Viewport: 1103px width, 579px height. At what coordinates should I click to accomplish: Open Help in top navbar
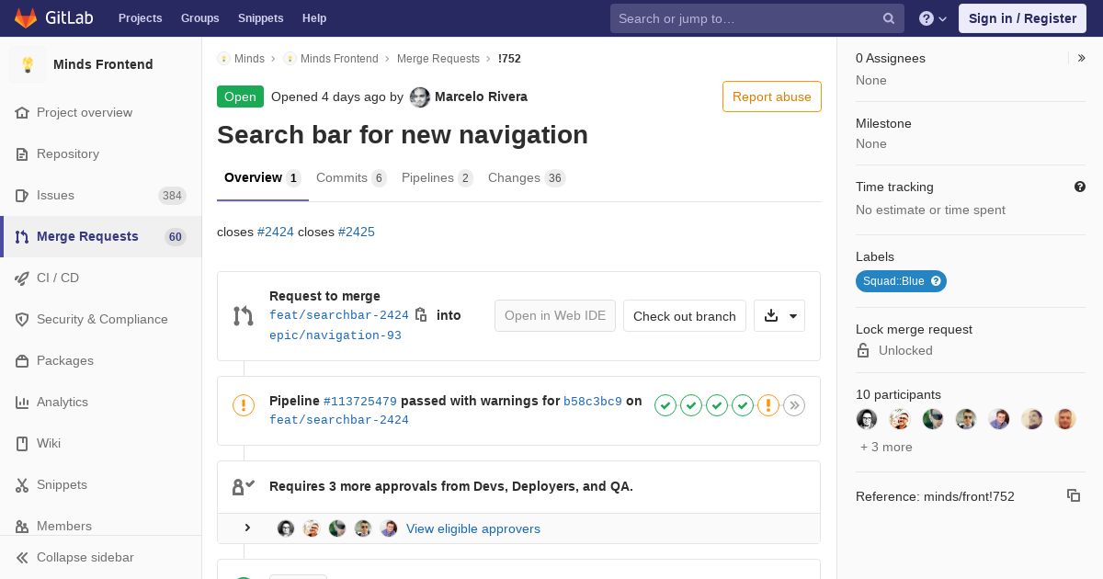click(x=314, y=18)
